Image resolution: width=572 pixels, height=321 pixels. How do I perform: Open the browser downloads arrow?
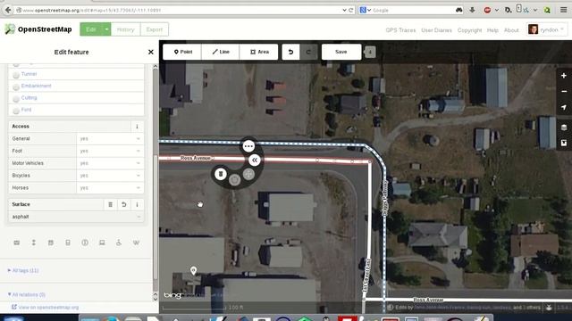coord(472,10)
